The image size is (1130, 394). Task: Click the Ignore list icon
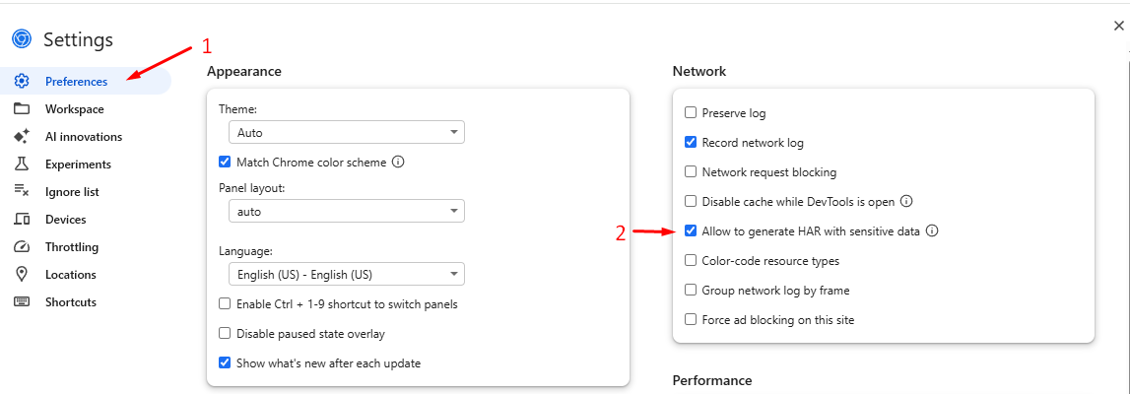[22, 192]
